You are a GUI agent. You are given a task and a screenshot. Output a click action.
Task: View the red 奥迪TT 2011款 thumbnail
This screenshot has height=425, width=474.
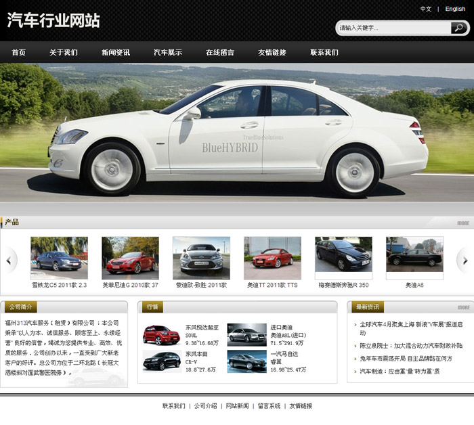tap(272, 258)
